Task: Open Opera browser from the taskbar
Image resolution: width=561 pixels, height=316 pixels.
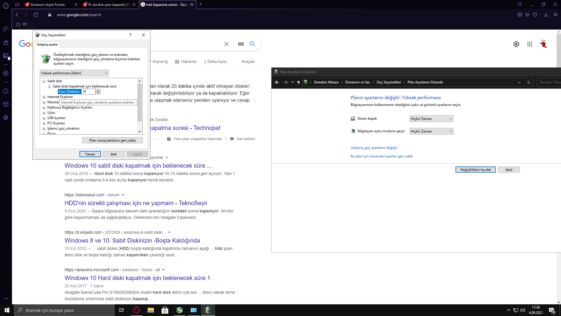Action: (136, 310)
